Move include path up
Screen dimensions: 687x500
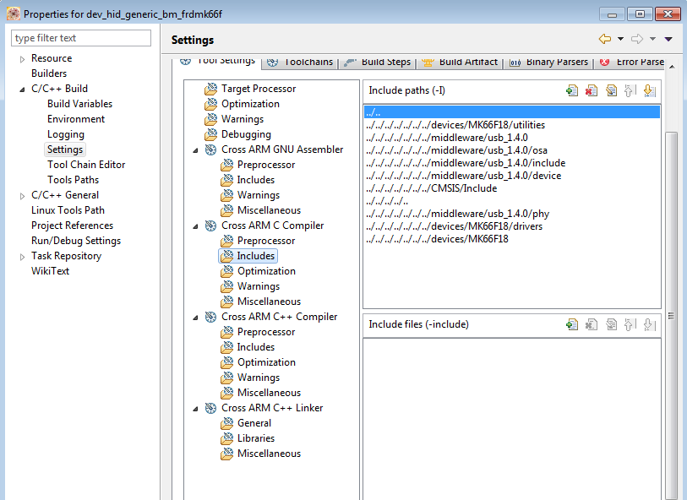pyautogui.click(x=629, y=90)
